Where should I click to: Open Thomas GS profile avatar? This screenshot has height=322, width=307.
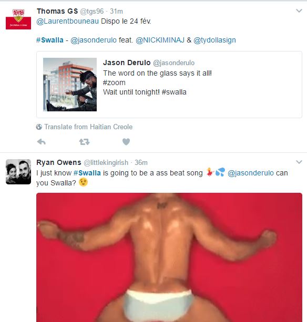coord(18,19)
